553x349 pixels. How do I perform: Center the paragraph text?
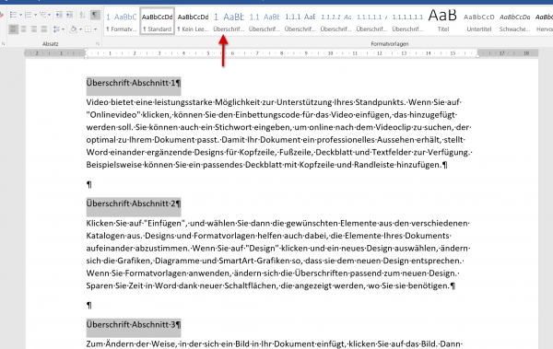(x=23, y=29)
